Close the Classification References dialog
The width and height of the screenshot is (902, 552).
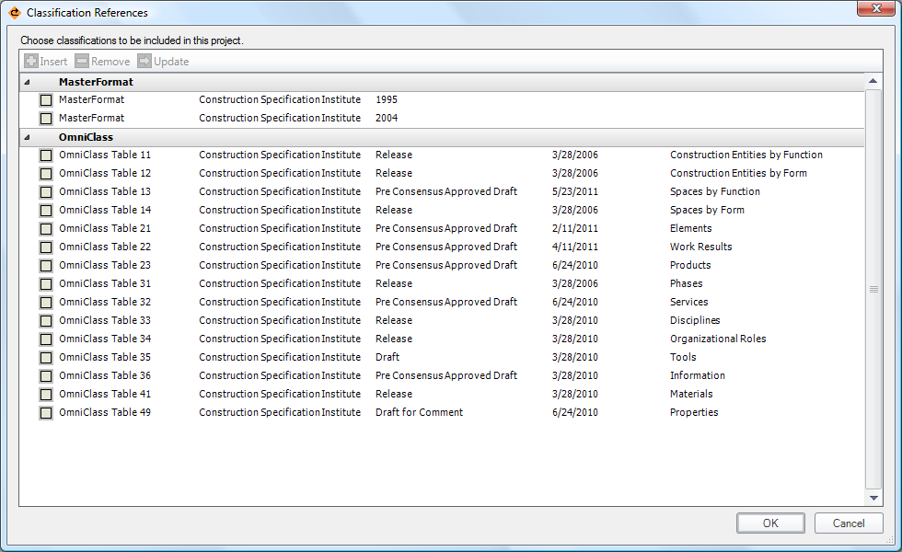tap(876, 8)
